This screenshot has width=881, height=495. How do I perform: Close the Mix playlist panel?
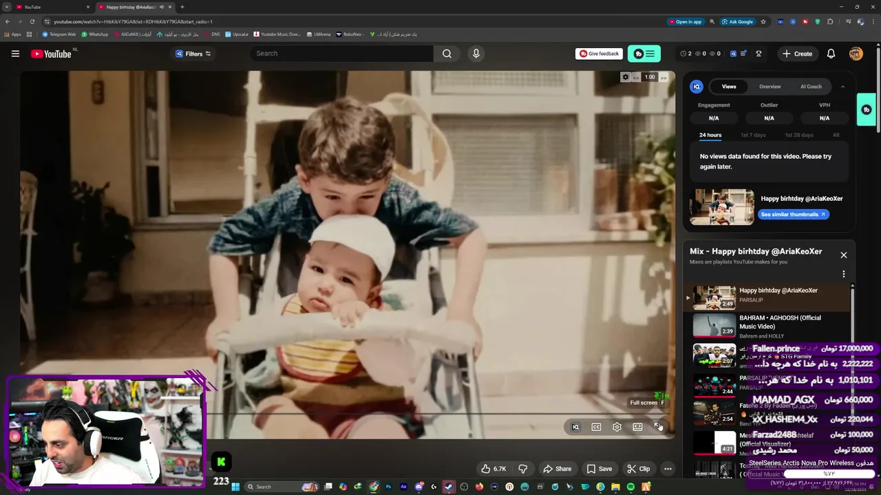tap(843, 255)
